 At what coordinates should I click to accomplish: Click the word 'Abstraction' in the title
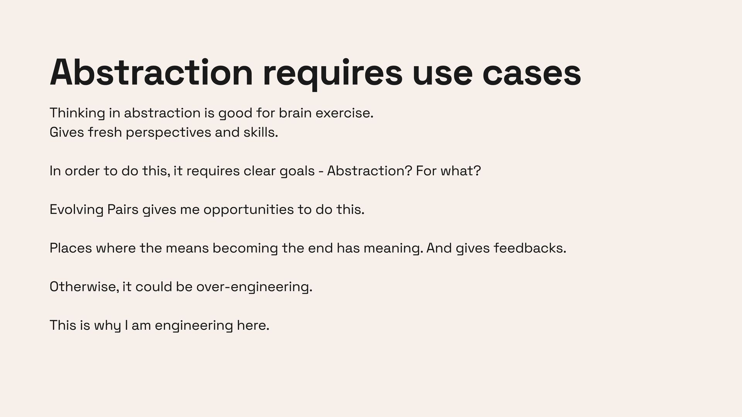click(151, 73)
